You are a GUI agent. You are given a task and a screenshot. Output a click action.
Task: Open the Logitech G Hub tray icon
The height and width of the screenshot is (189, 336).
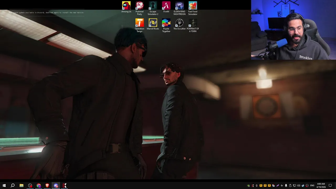[x=282, y=186]
